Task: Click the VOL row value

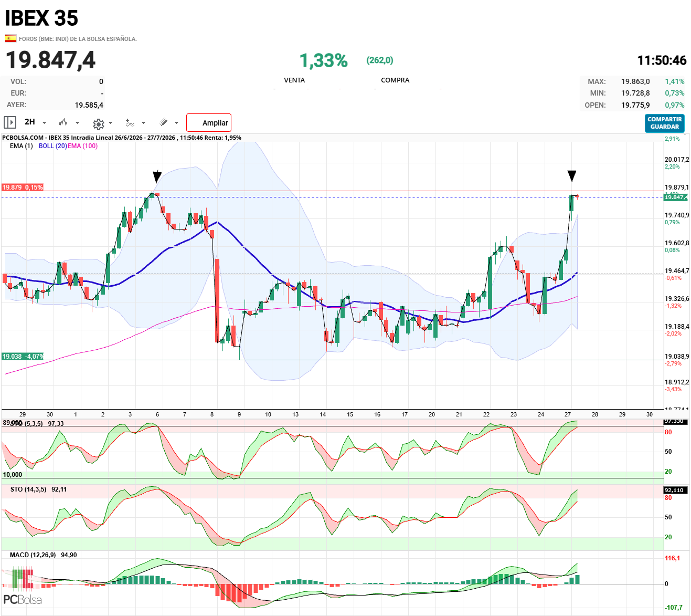Action: click(x=101, y=82)
